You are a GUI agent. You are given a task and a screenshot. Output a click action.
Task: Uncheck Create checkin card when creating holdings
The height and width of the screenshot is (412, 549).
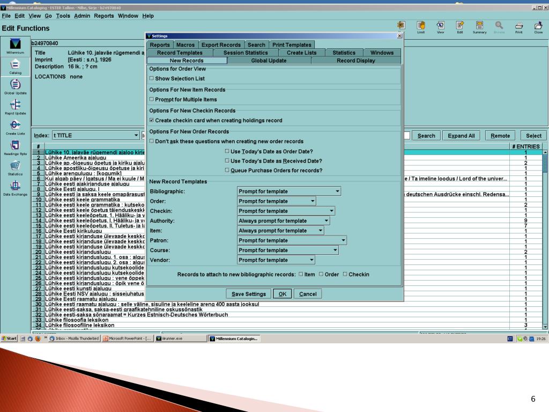(151, 120)
